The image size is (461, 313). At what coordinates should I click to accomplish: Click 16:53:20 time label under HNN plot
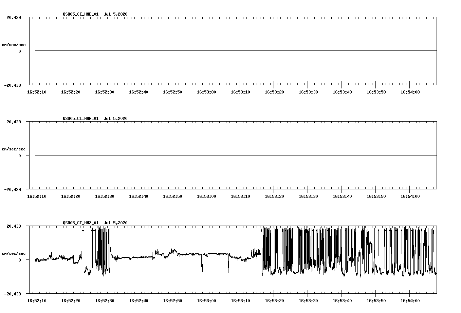click(274, 196)
